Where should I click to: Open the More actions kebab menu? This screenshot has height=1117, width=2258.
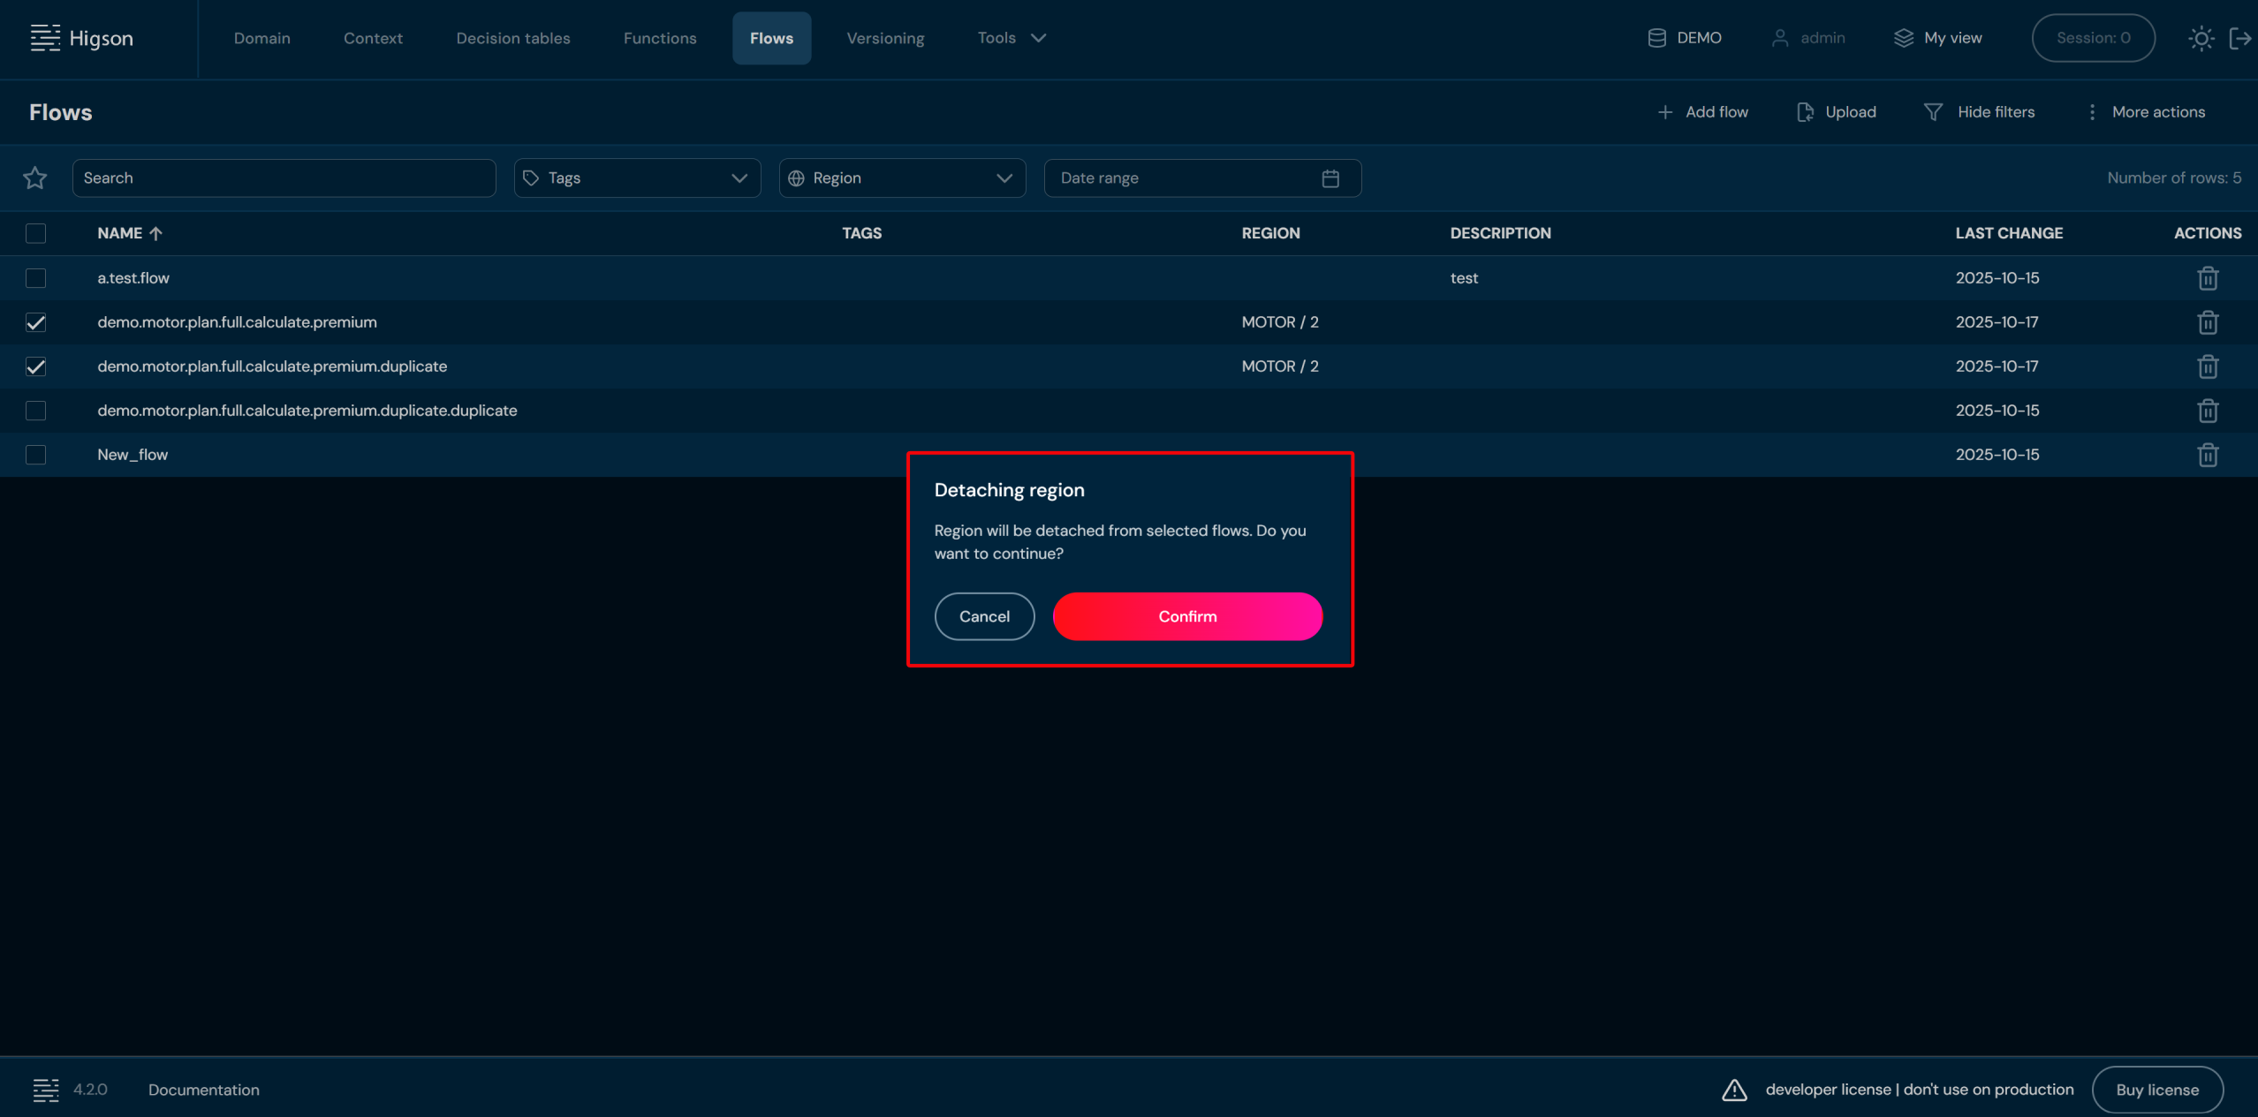(2091, 112)
